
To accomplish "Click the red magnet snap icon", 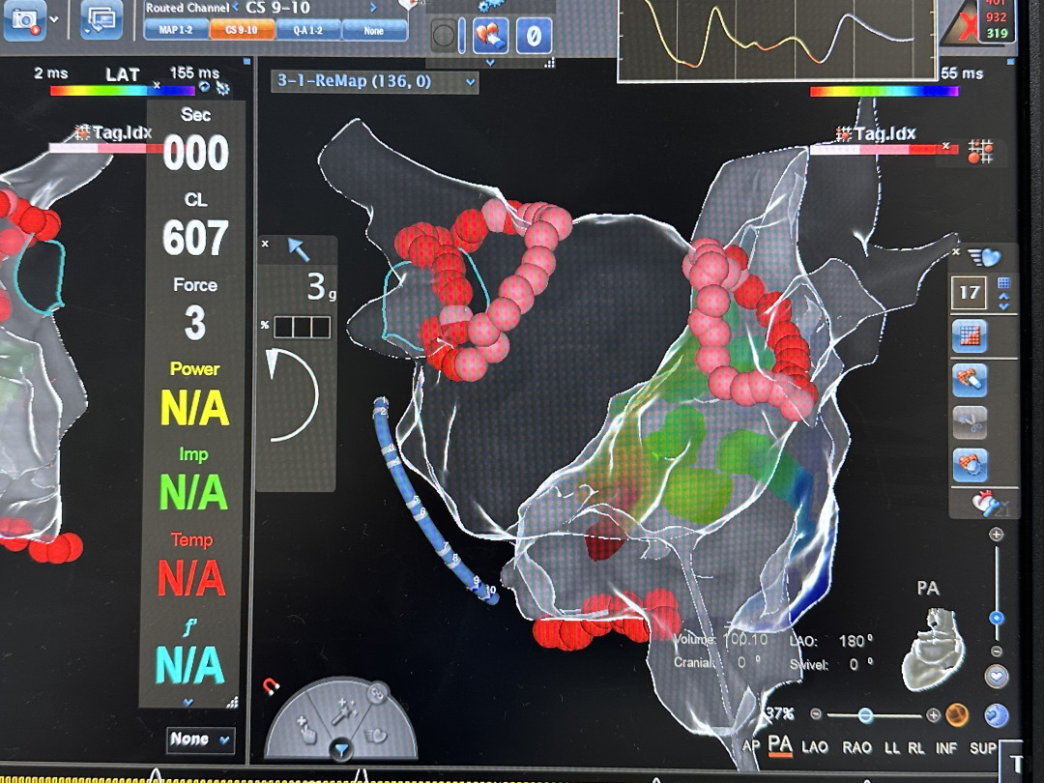I will point(271,686).
